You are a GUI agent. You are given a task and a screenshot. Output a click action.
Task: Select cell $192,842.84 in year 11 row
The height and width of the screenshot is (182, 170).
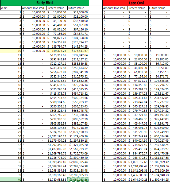pyautogui.click(x=78, y=55)
